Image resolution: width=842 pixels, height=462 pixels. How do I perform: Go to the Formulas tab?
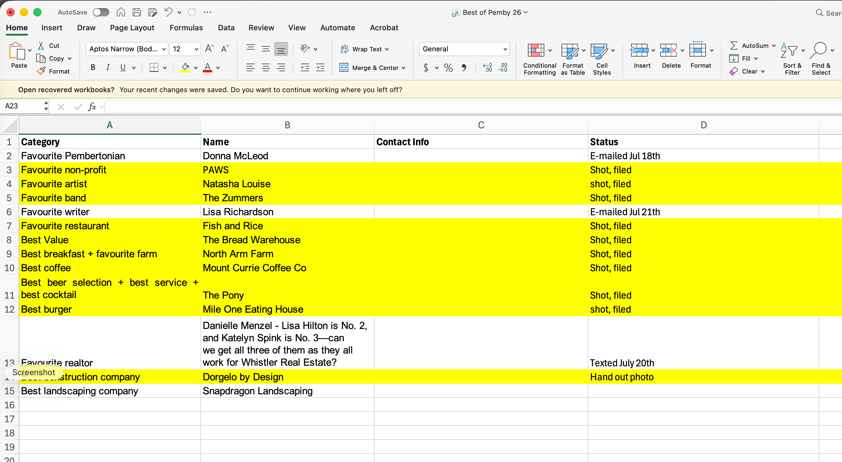186,28
